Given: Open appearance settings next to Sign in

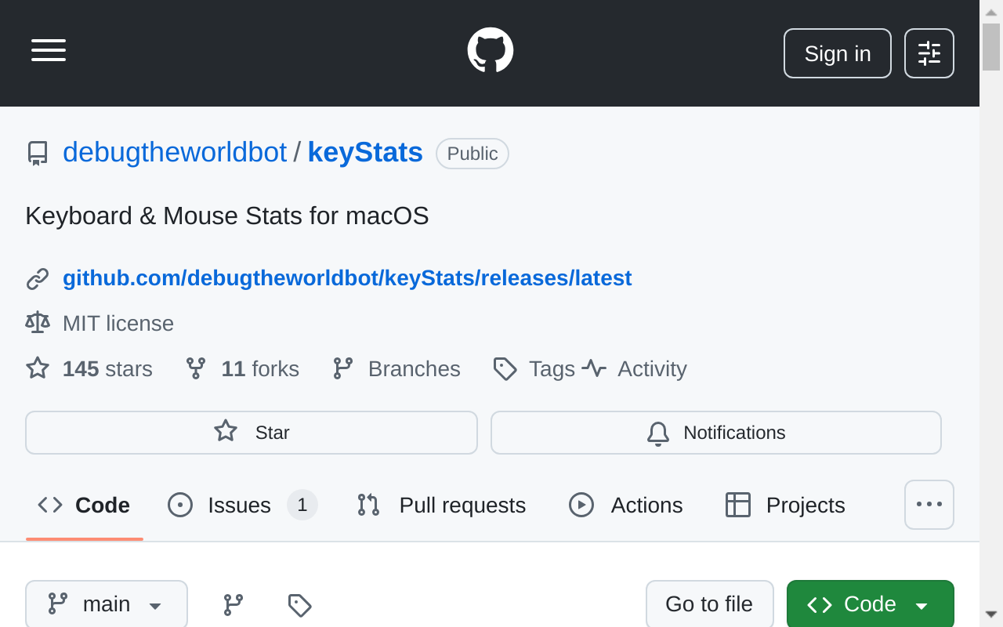Looking at the screenshot, I should [929, 53].
